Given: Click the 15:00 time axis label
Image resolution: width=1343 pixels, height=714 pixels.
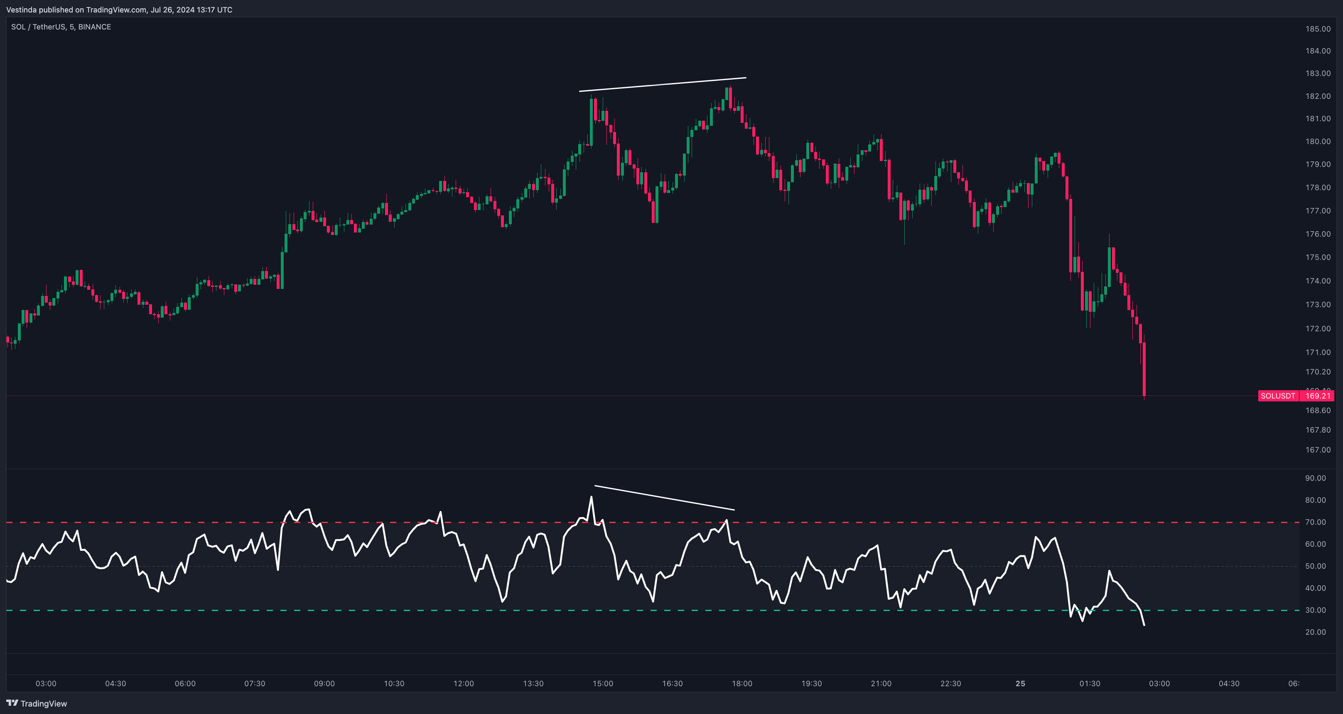Looking at the screenshot, I should [603, 684].
